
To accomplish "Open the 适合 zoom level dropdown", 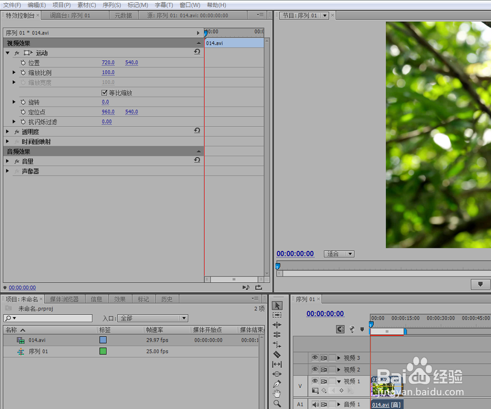I will click(x=339, y=254).
